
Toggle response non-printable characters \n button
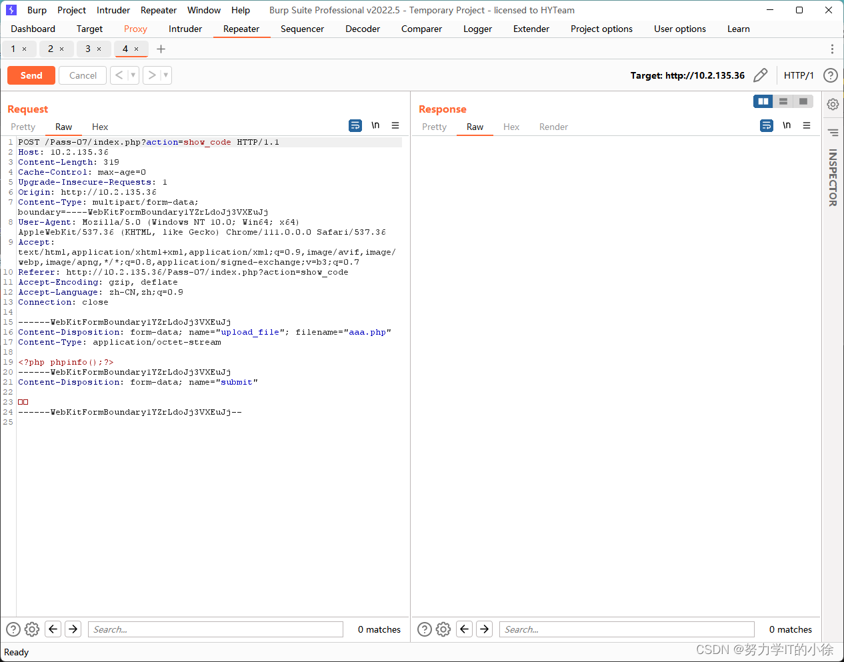coord(787,125)
